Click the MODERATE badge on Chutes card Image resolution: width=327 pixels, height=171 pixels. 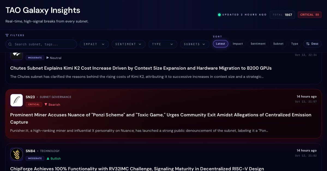pyautogui.click(x=35, y=58)
